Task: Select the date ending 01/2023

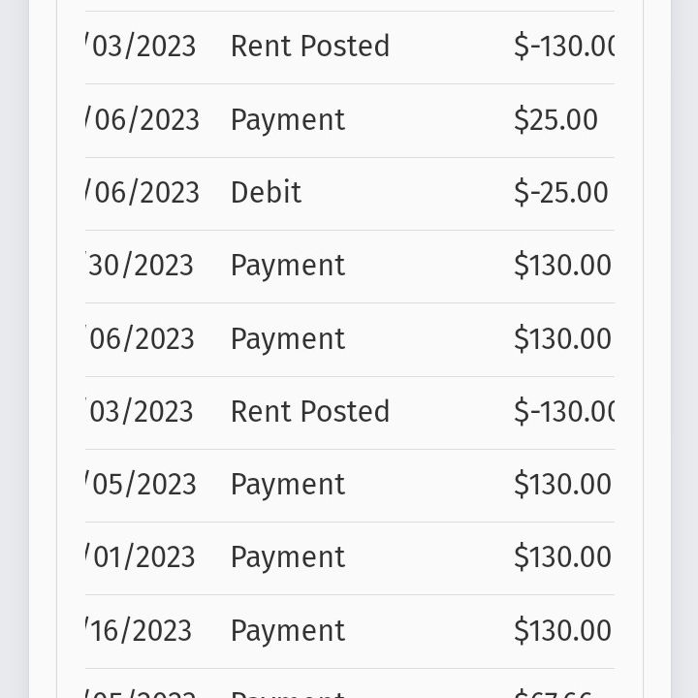Action: (140, 557)
